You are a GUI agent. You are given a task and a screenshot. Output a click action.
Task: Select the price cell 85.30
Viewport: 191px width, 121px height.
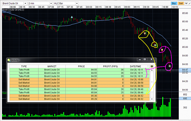[x=81, y=96]
